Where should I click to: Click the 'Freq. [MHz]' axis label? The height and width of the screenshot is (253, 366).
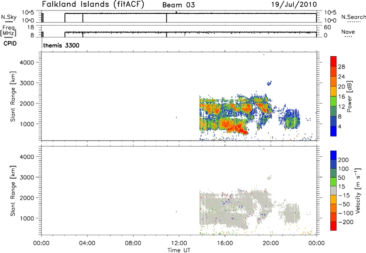9,31
